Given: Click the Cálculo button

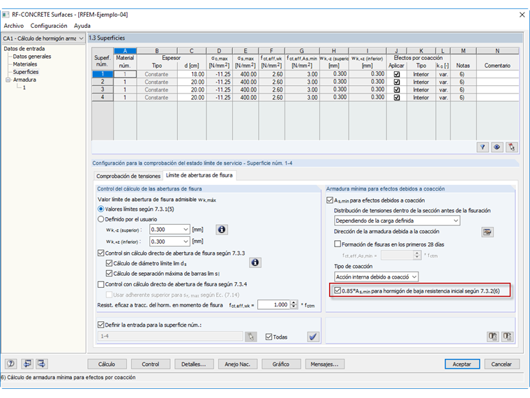Looking at the screenshot, I should [107, 364].
